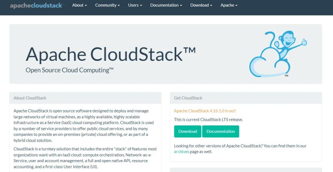
Task: Click 'This is current CloudStack LTS release.' text
Action: 209,120
